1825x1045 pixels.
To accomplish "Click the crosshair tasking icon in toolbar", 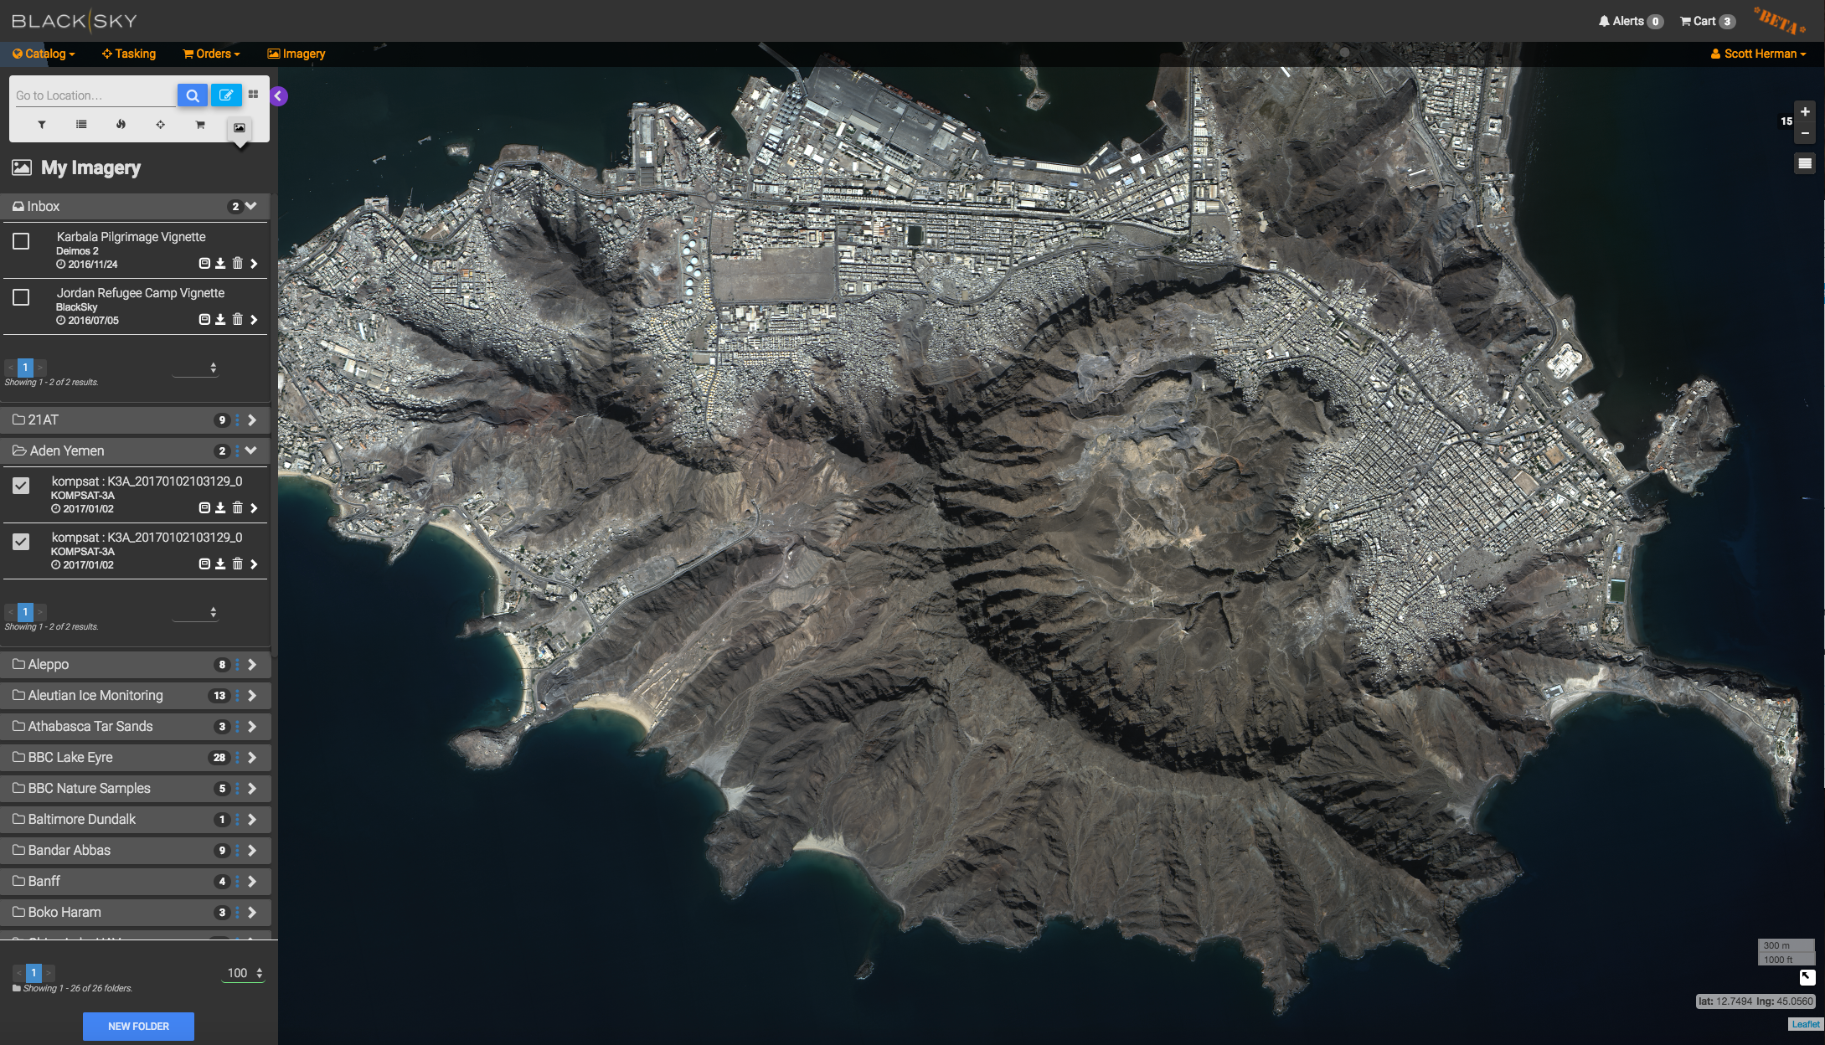I will click(160, 125).
